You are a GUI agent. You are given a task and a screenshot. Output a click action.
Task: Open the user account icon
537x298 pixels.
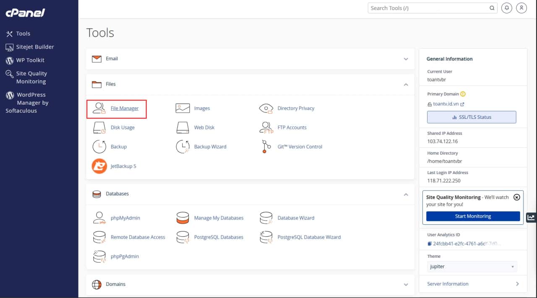[521, 8]
